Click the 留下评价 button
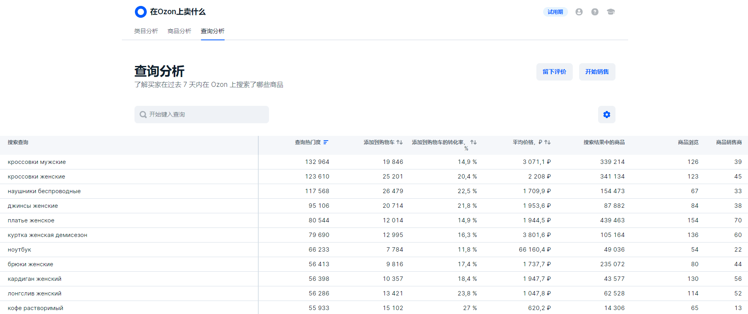The width and height of the screenshot is (748, 314). pos(554,72)
